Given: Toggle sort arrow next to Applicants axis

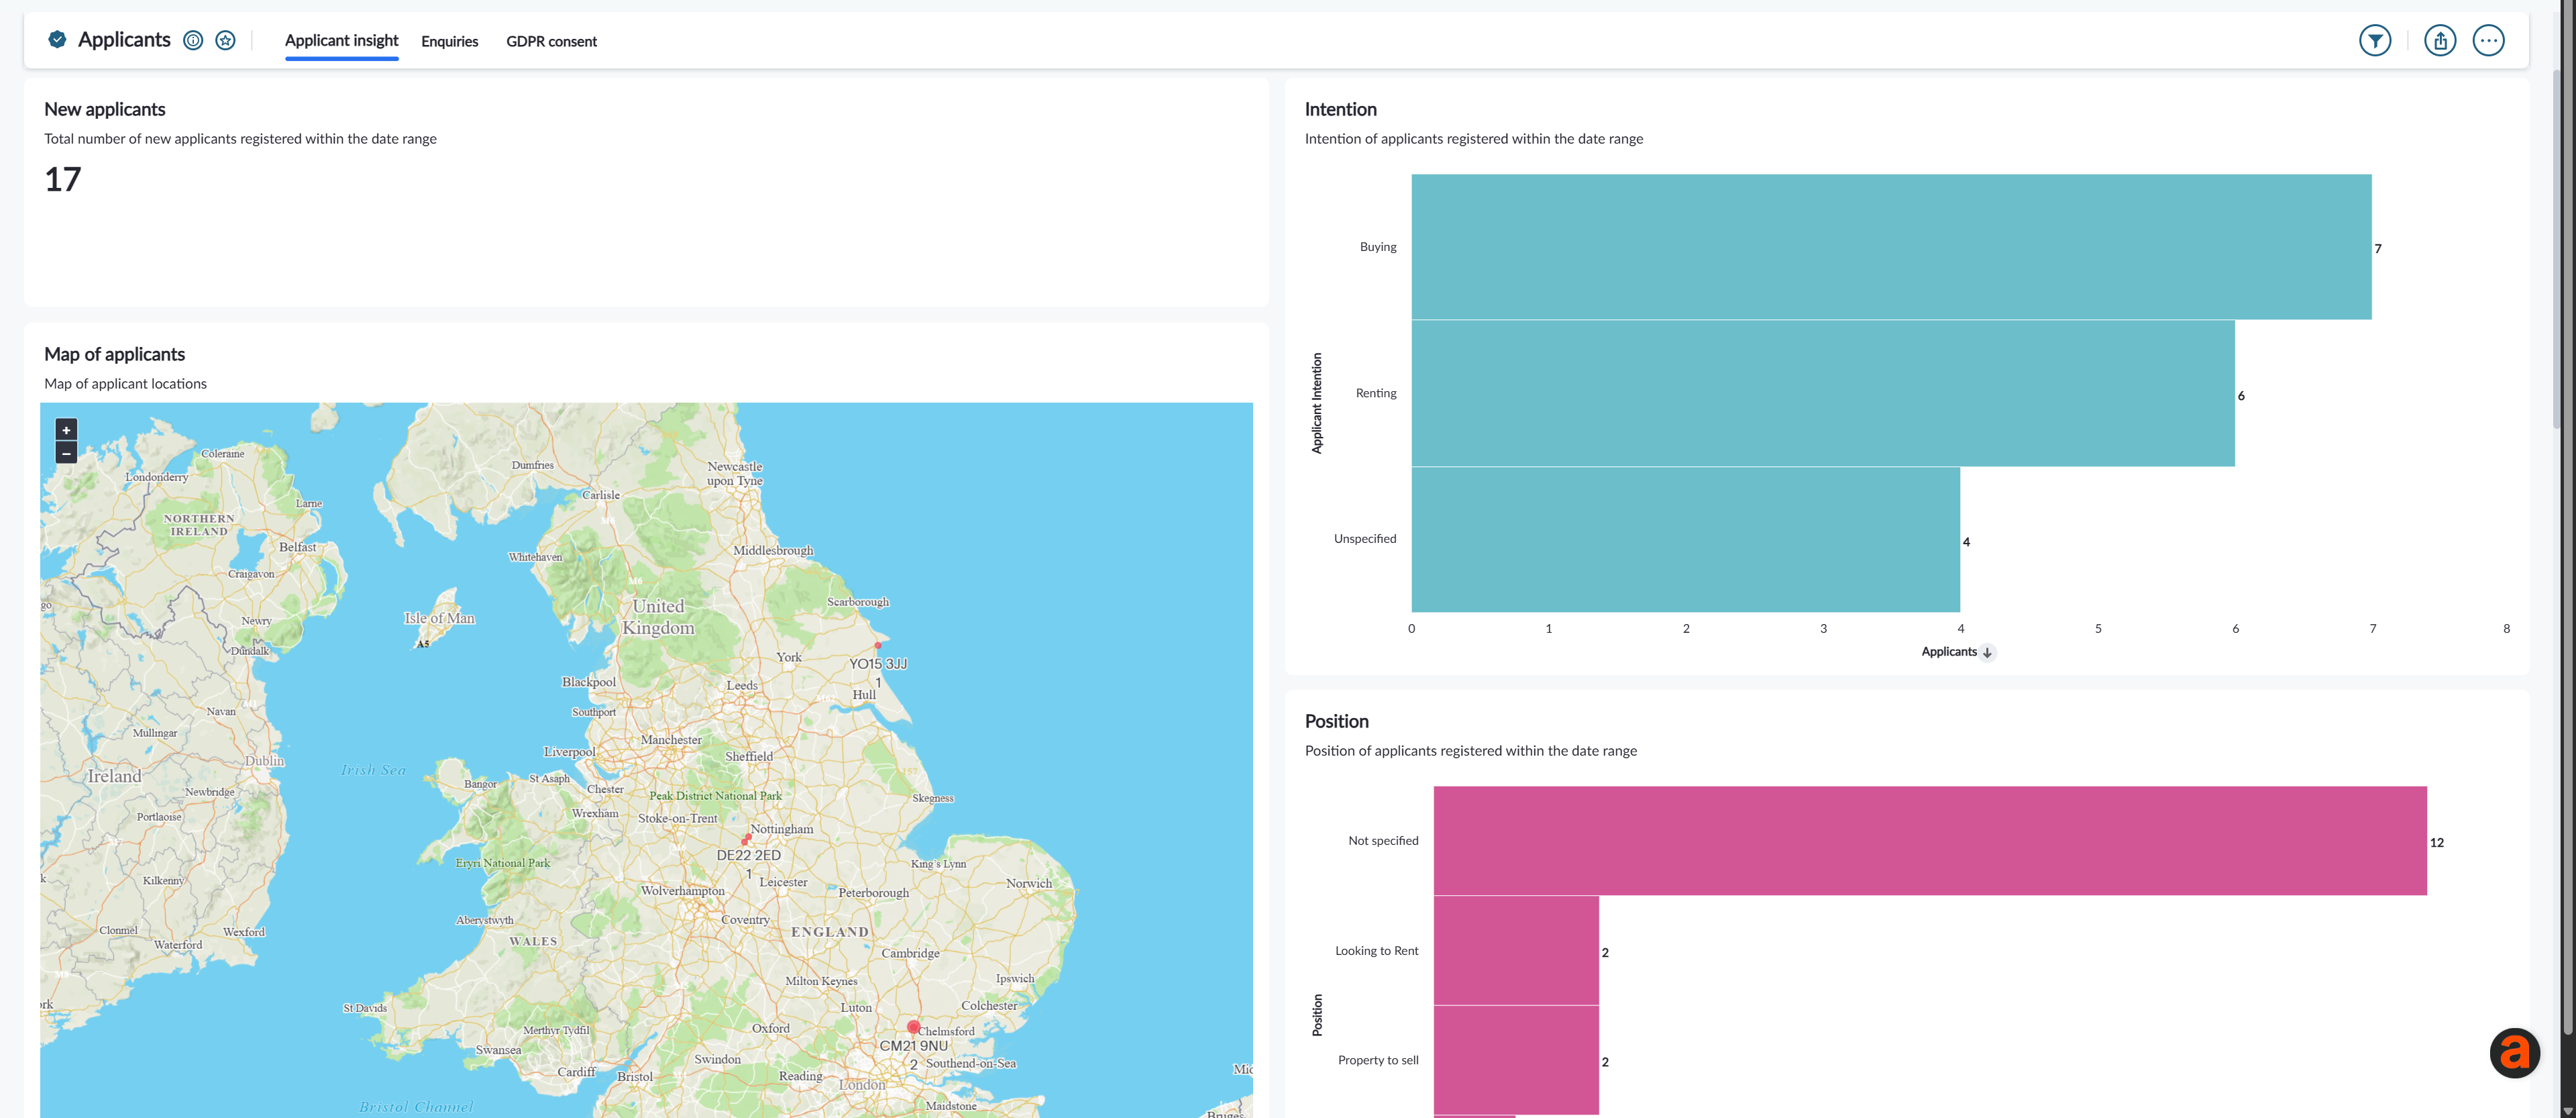Looking at the screenshot, I should point(1987,652).
